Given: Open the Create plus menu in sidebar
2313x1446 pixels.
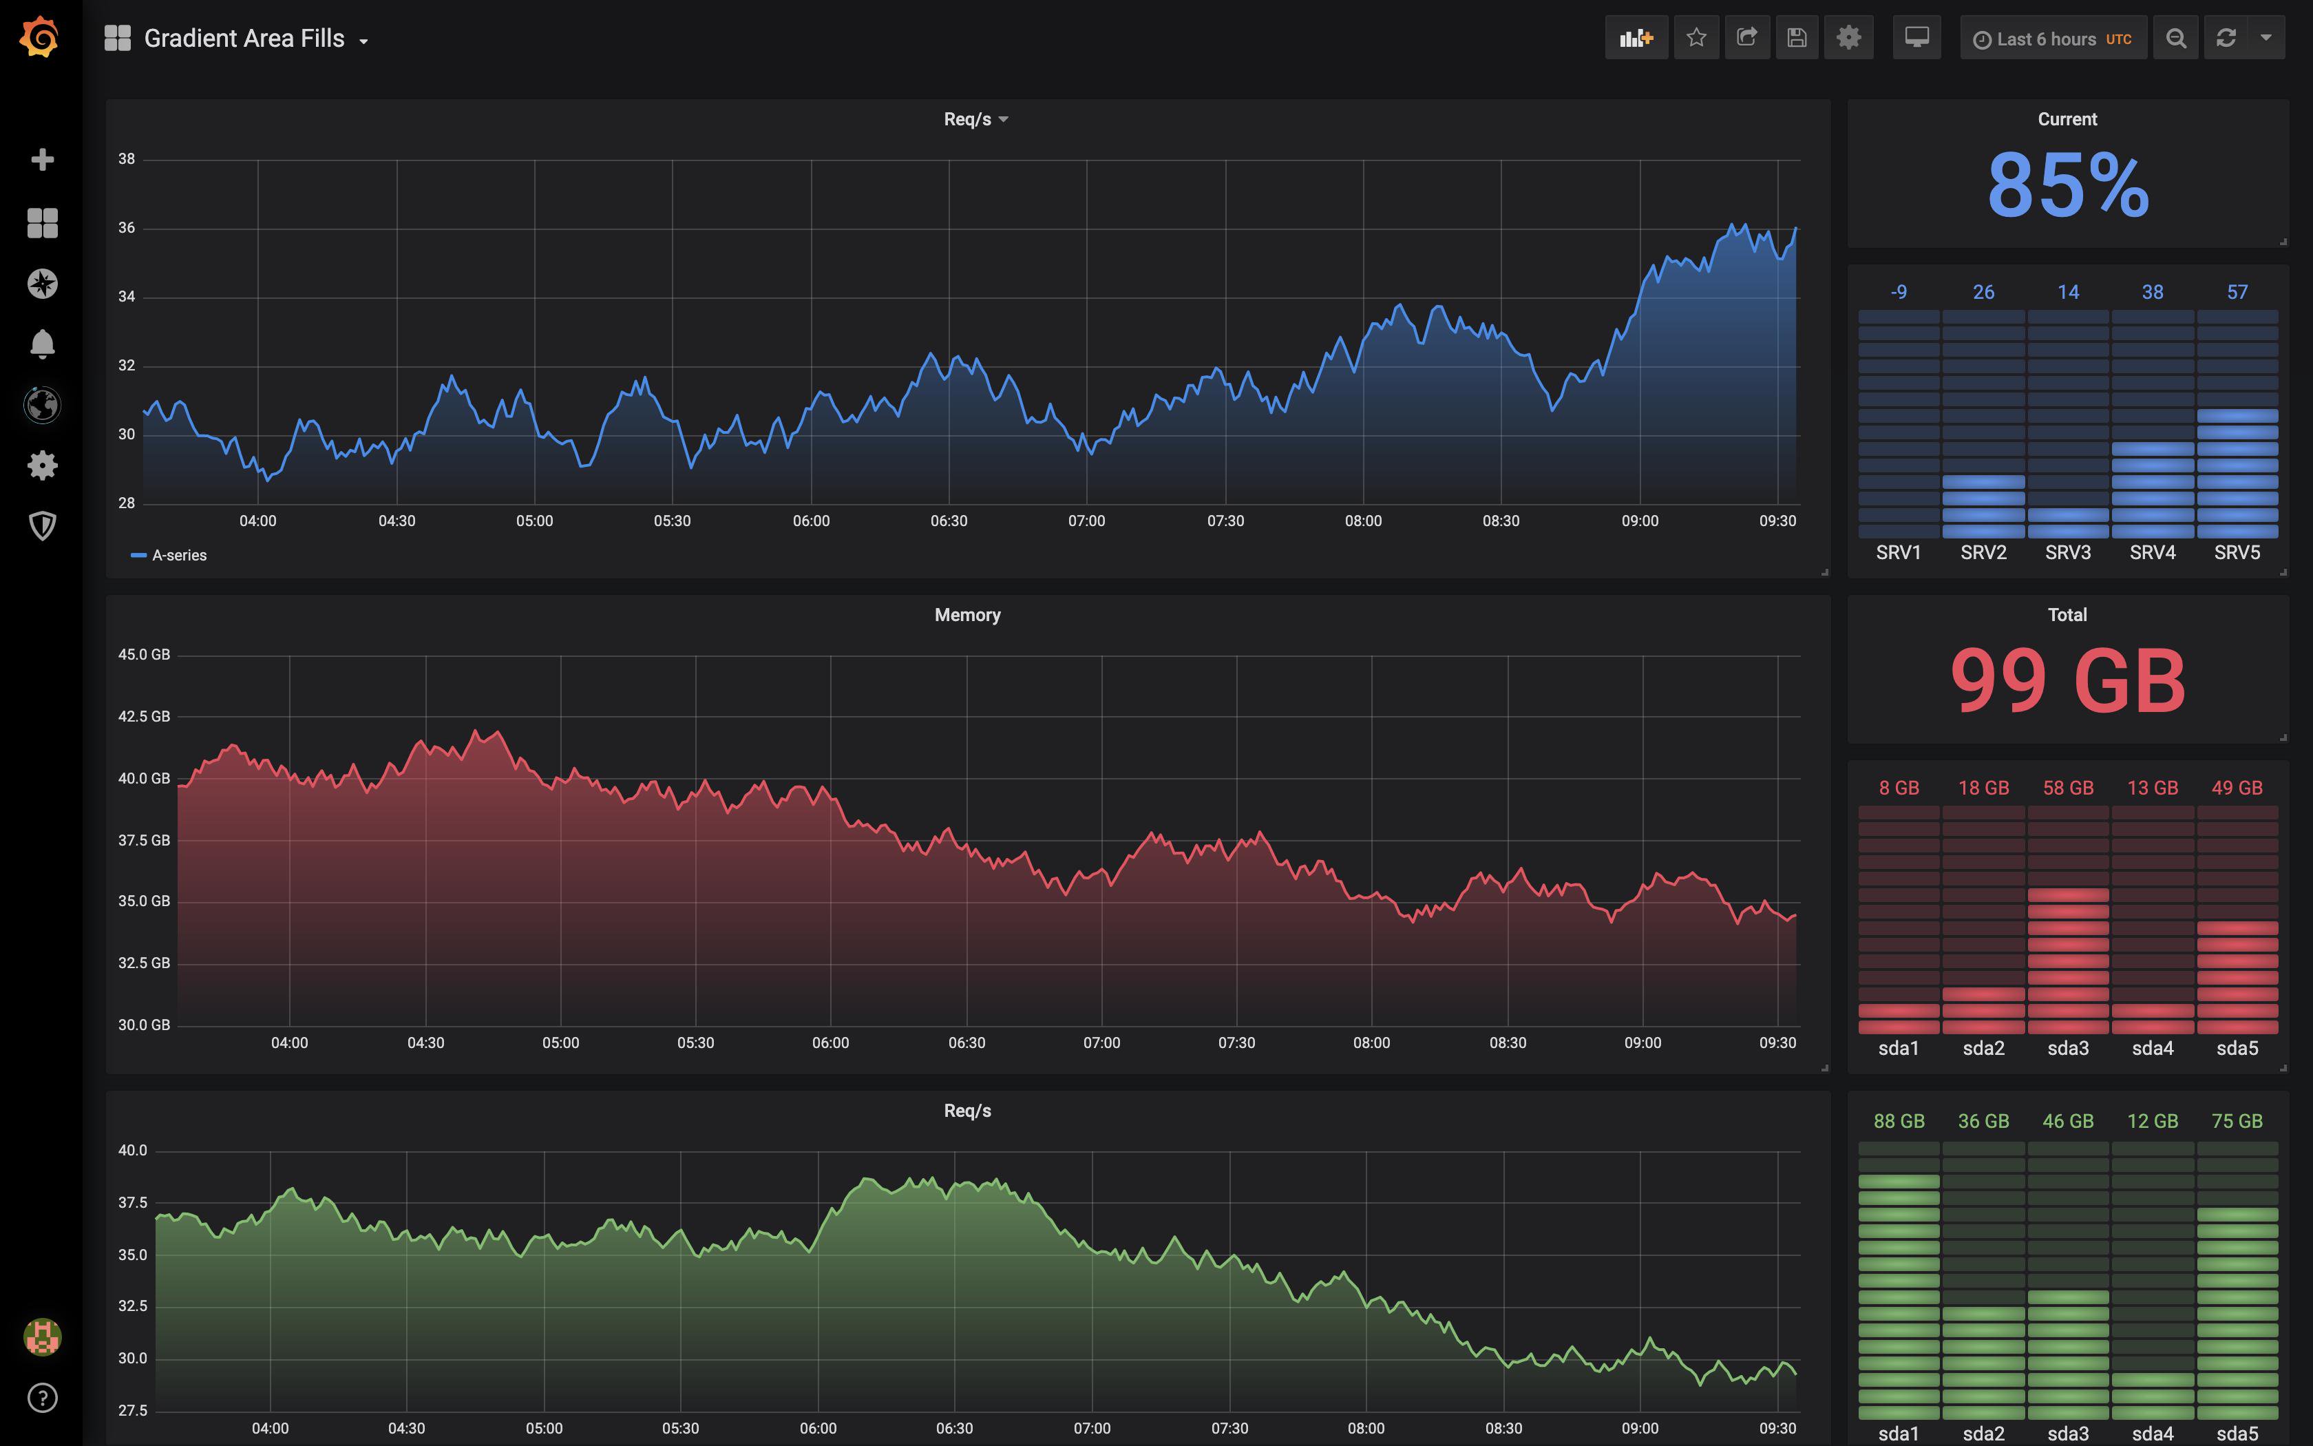Looking at the screenshot, I should click(42, 160).
